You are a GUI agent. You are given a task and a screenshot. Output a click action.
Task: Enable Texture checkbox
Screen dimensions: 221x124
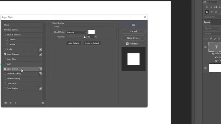pyautogui.click(x=7, y=44)
